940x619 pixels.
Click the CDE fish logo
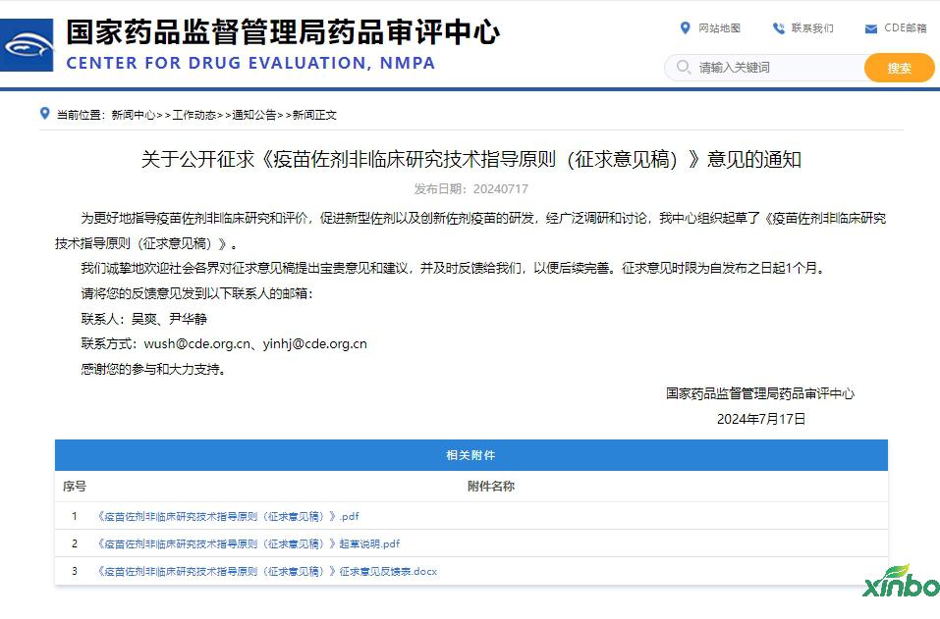coord(27,45)
